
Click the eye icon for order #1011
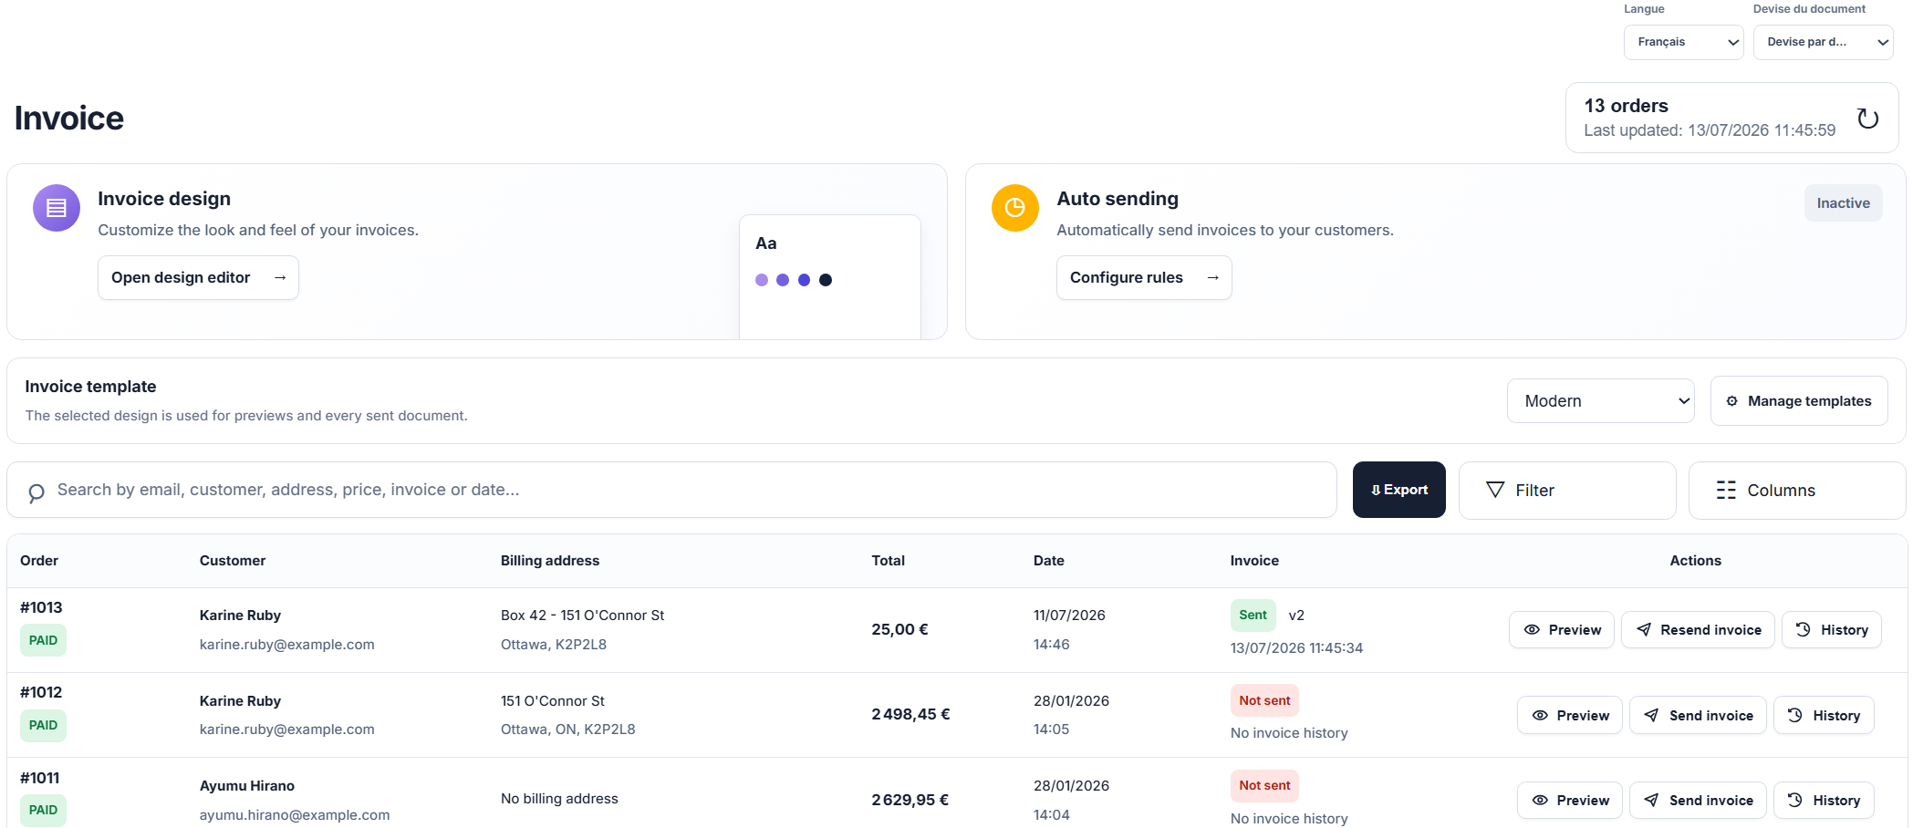[1540, 801]
